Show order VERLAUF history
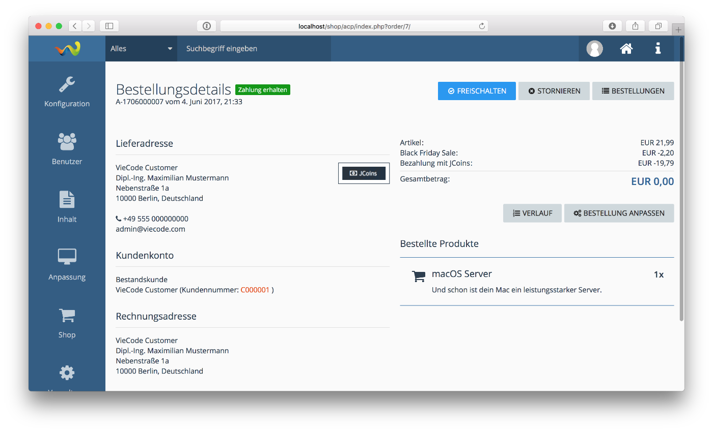Image resolution: width=713 pixels, height=432 pixels. tap(532, 213)
